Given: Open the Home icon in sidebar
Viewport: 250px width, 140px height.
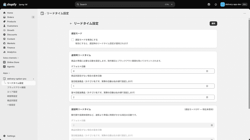Looking at the screenshot, I should click(x=4, y=13).
